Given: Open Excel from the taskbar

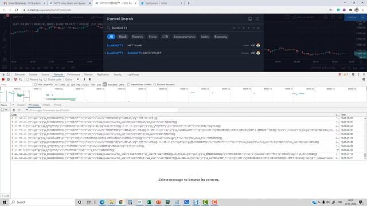Looking at the screenshot, I should 149,202.
